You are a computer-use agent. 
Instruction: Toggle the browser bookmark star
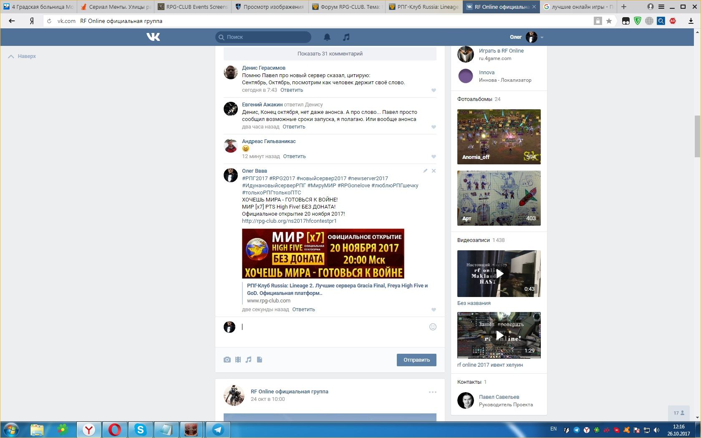tap(609, 21)
